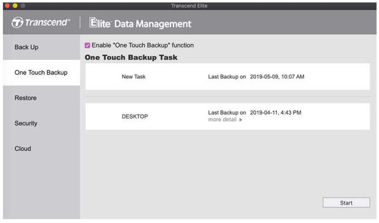Screen dimensions: 379x223
Task: Click the Start button
Action: pos(346,203)
